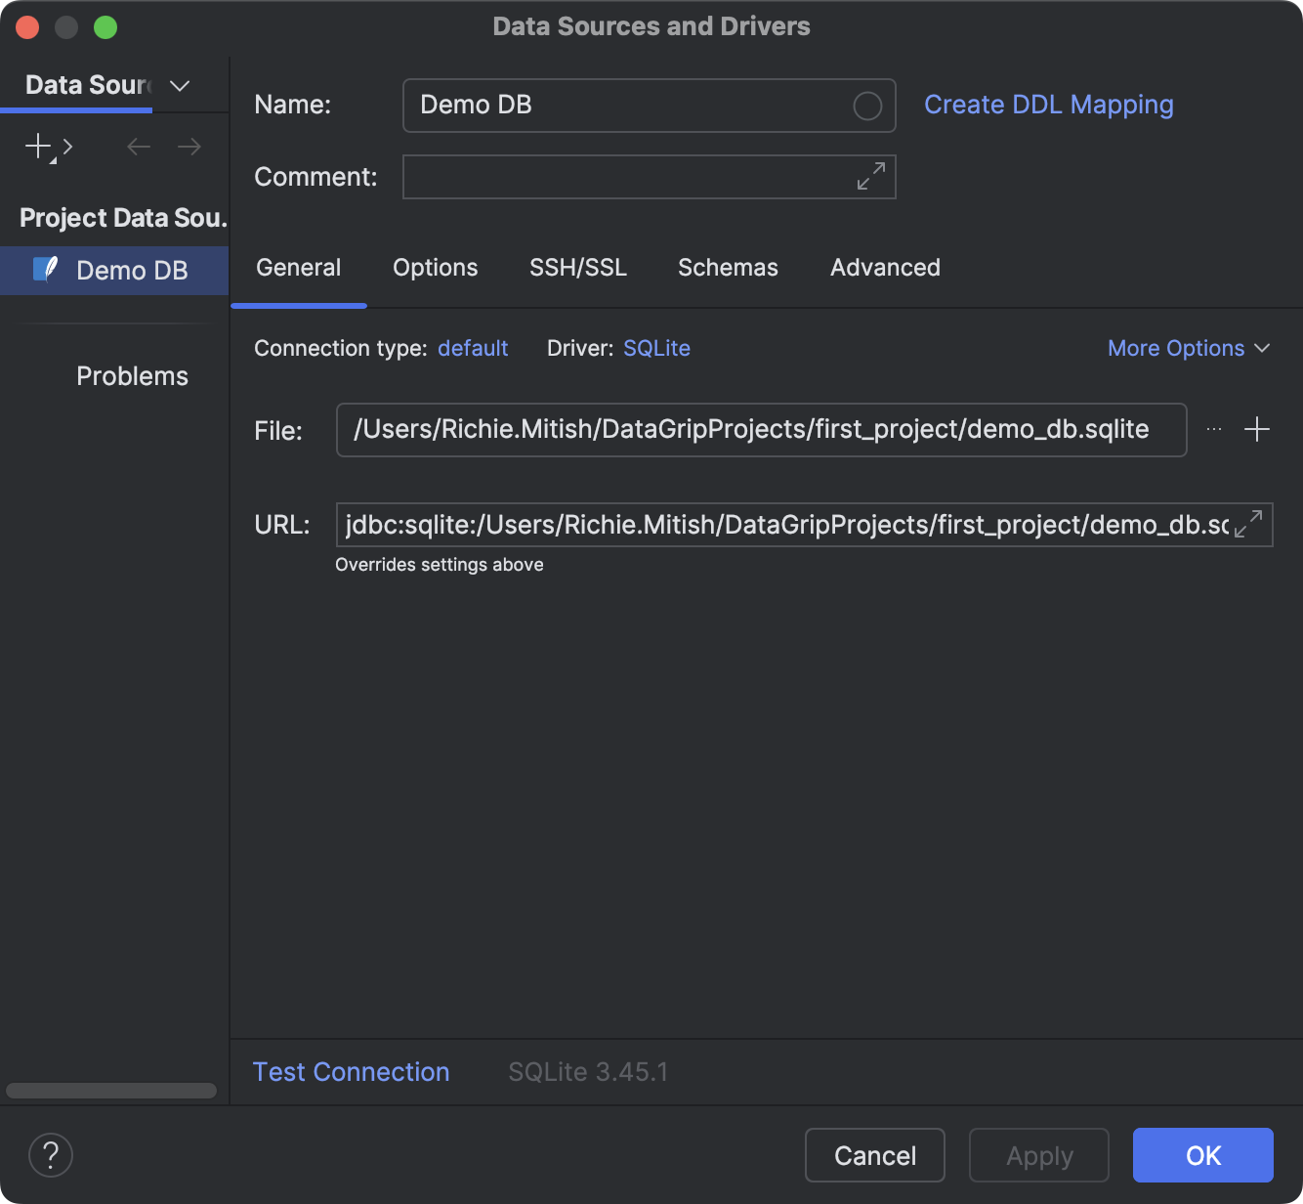Apply the data source changes
1303x1204 pixels.
tap(1038, 1155)
